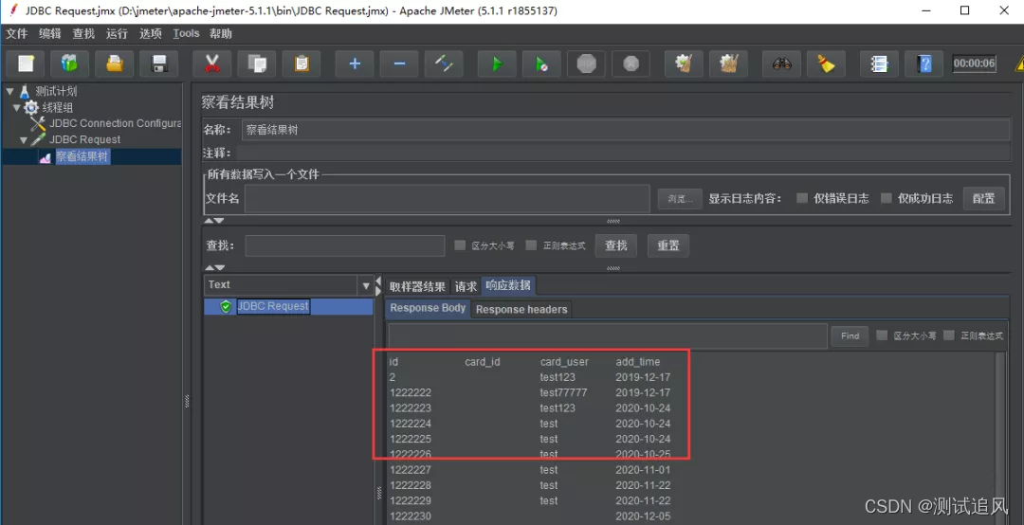This screenshot has height=525, width=1024.
Task: Click the 查找 search button
Action: [x=616, y=245]
